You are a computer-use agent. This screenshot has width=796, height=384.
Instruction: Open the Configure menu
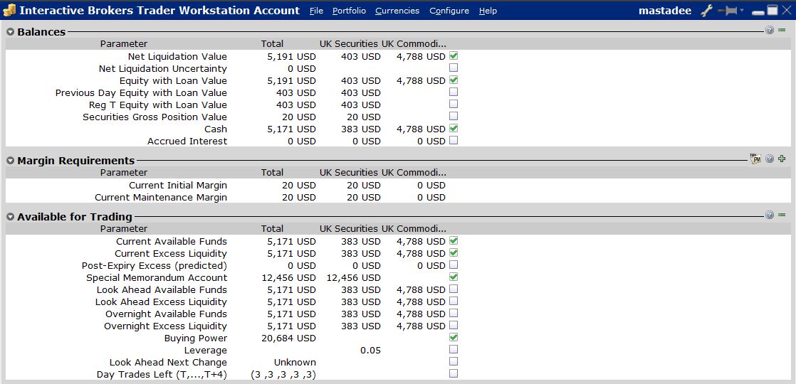click(449, 11)
